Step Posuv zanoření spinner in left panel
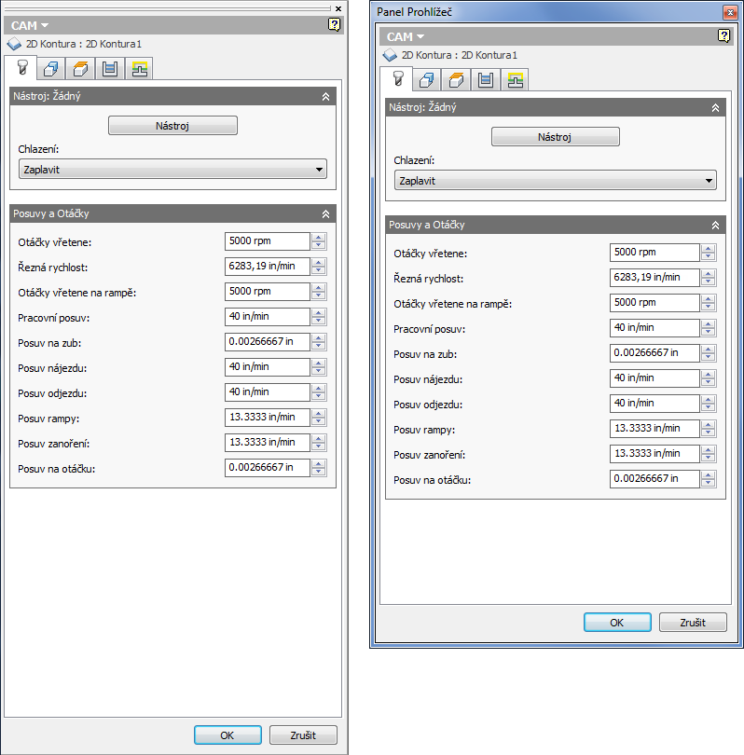This screenshot has height=755, width=744. coord(318,442)
